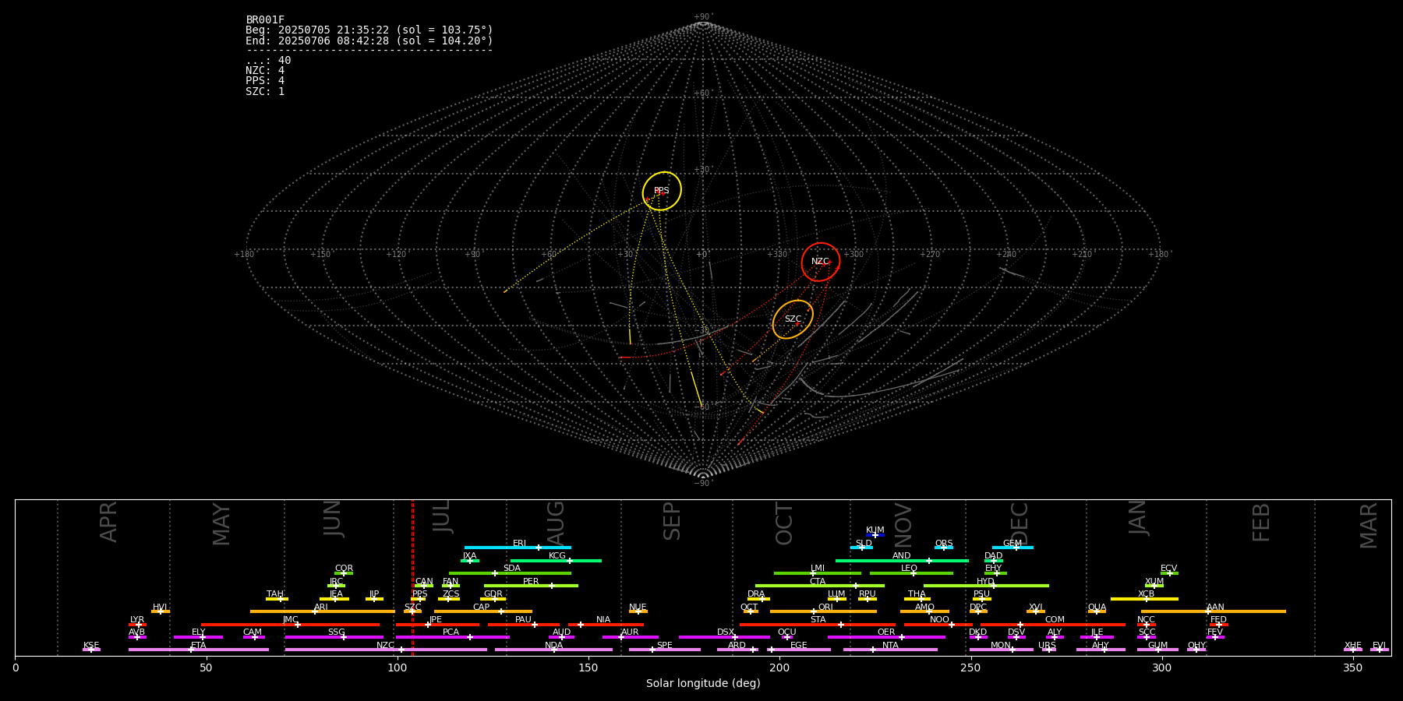
Task: Click the yellow PPS radiant circle on sky map
Action: pyautogui.click(x=662, y=191)
